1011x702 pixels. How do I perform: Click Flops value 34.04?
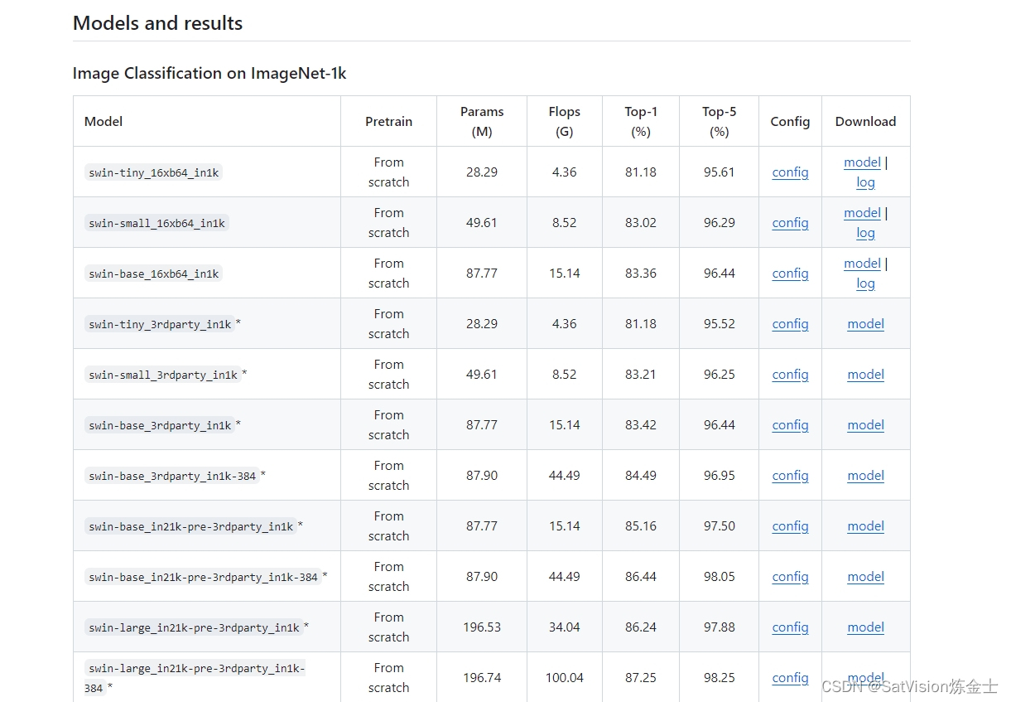click(x=565, y=627)
